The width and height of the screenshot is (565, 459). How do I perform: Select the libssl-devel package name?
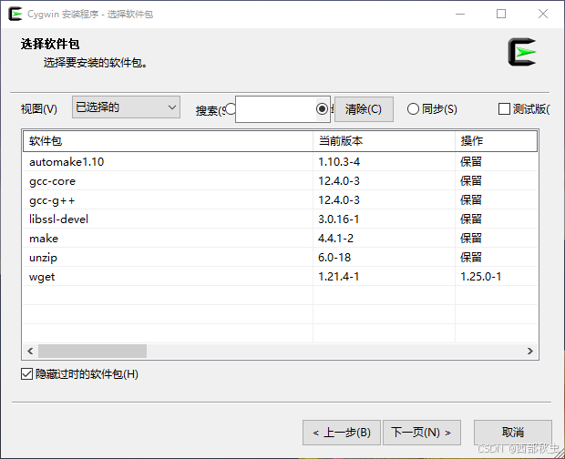pyautogui.click(x=58, y=219)
